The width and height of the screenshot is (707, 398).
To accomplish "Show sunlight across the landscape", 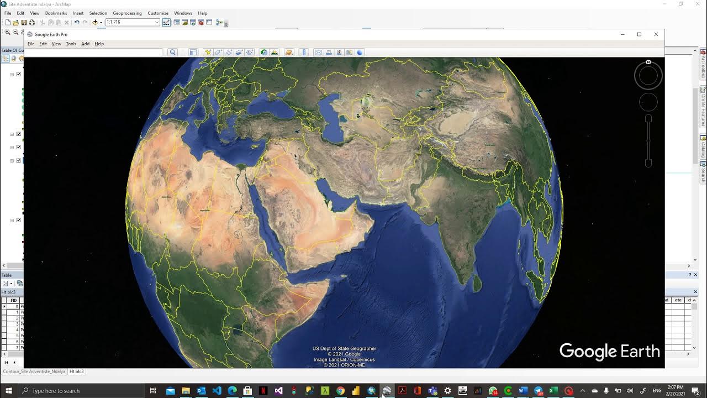I will (x=275, y=53).
